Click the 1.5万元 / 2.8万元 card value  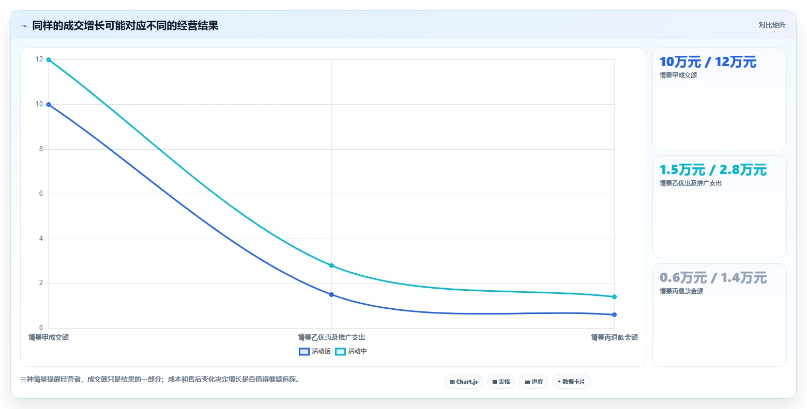(x=713, y=170)
